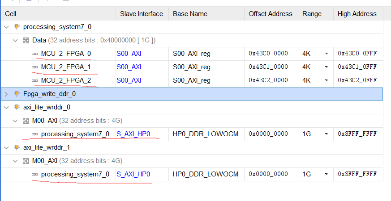Screen dimensions: 391x201
Task: Click the axi_lite_wrddr_0 cell icon
Action: coord(17,107)
